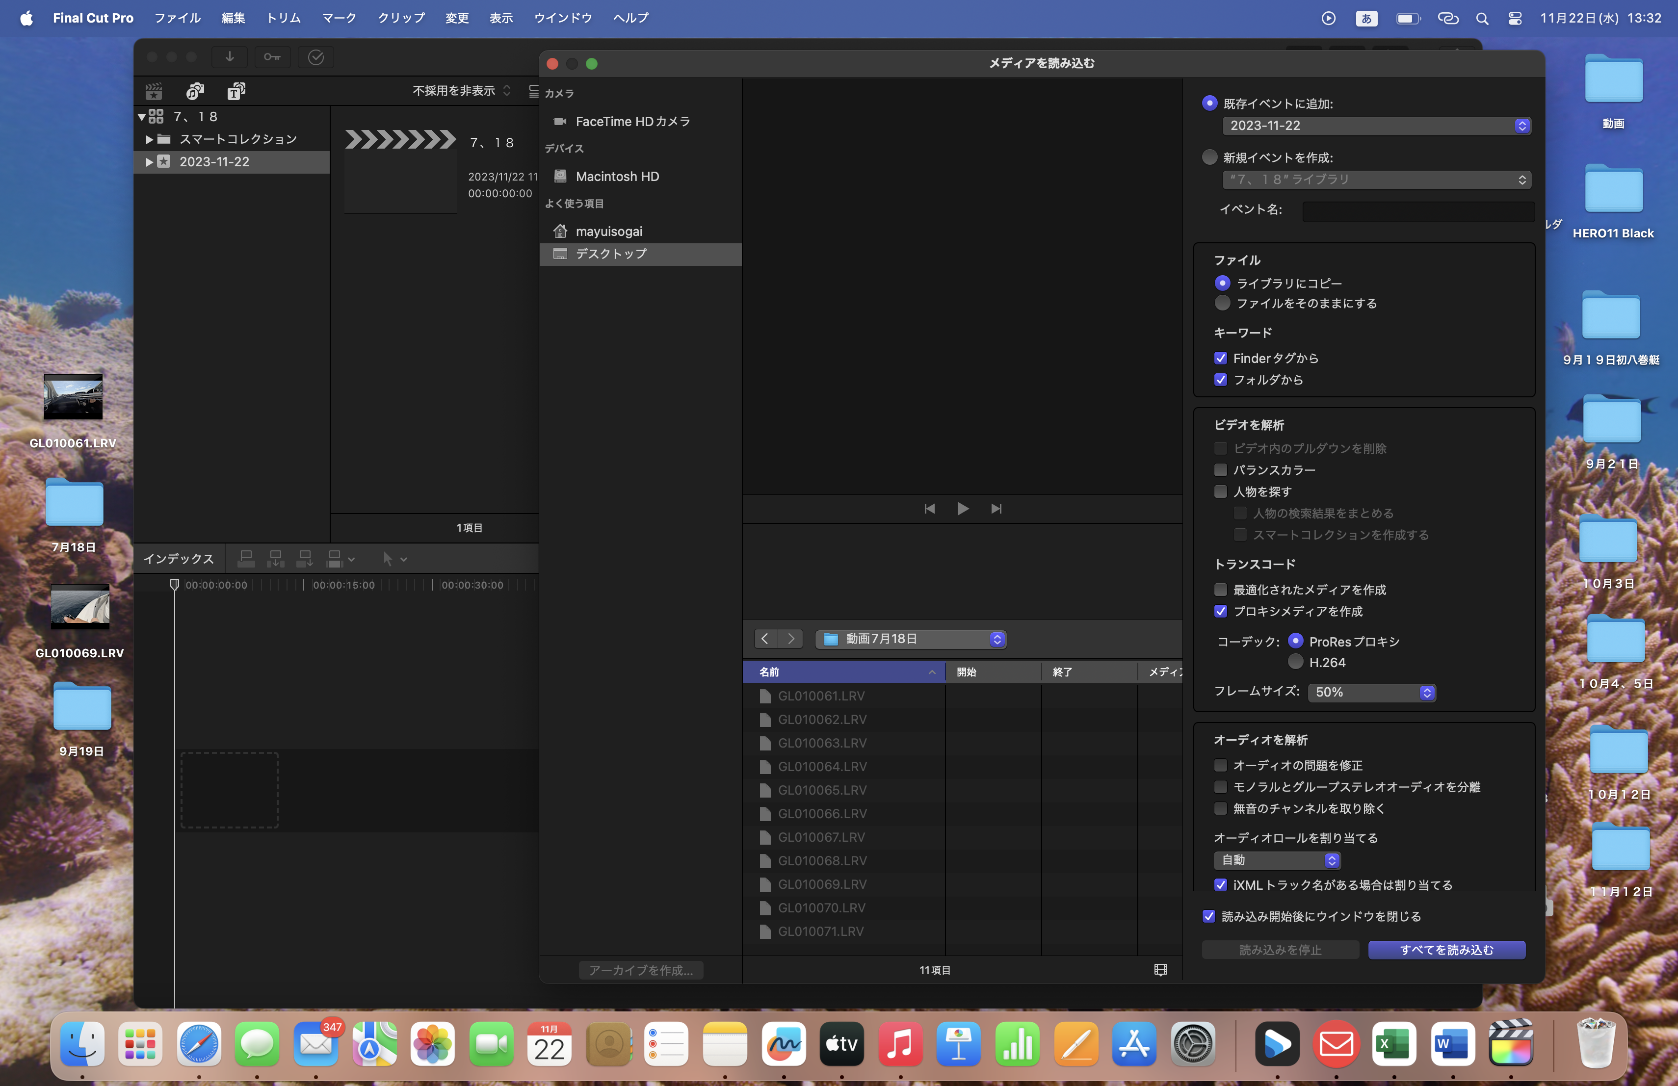Jump to next clip in import preview
This screenshot has width=1678, height=1086.
996,509
